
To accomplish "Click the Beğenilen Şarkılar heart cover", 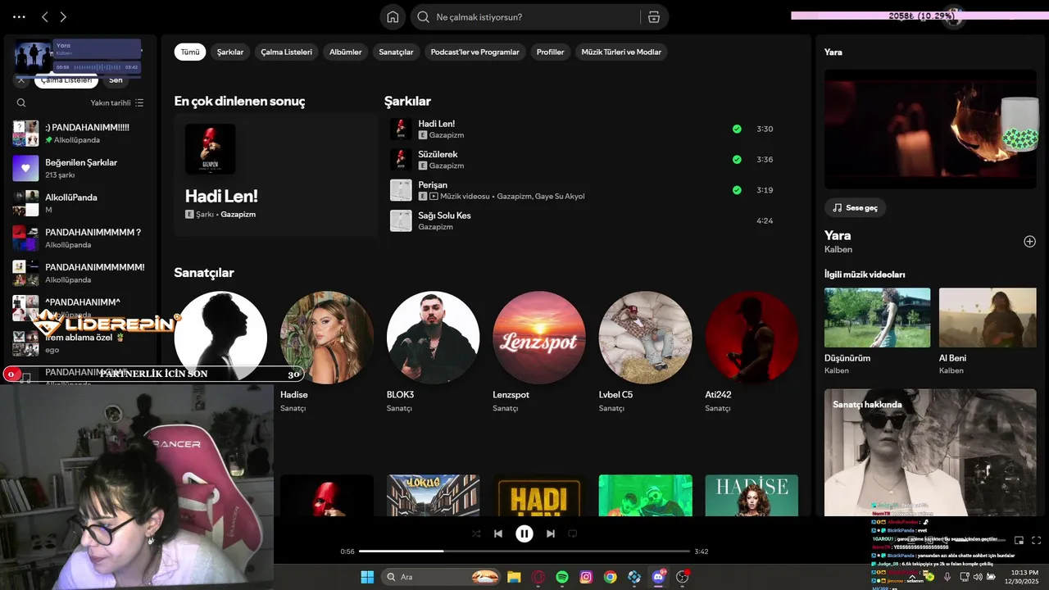I will [x=25, y=168].
